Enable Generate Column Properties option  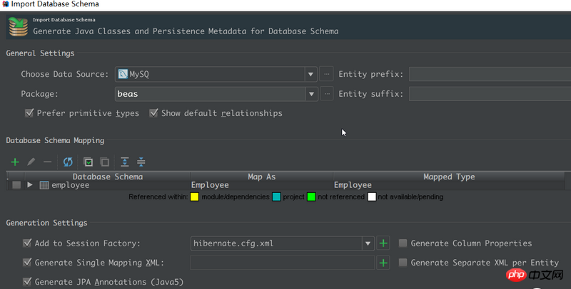(x=403, y=243)
